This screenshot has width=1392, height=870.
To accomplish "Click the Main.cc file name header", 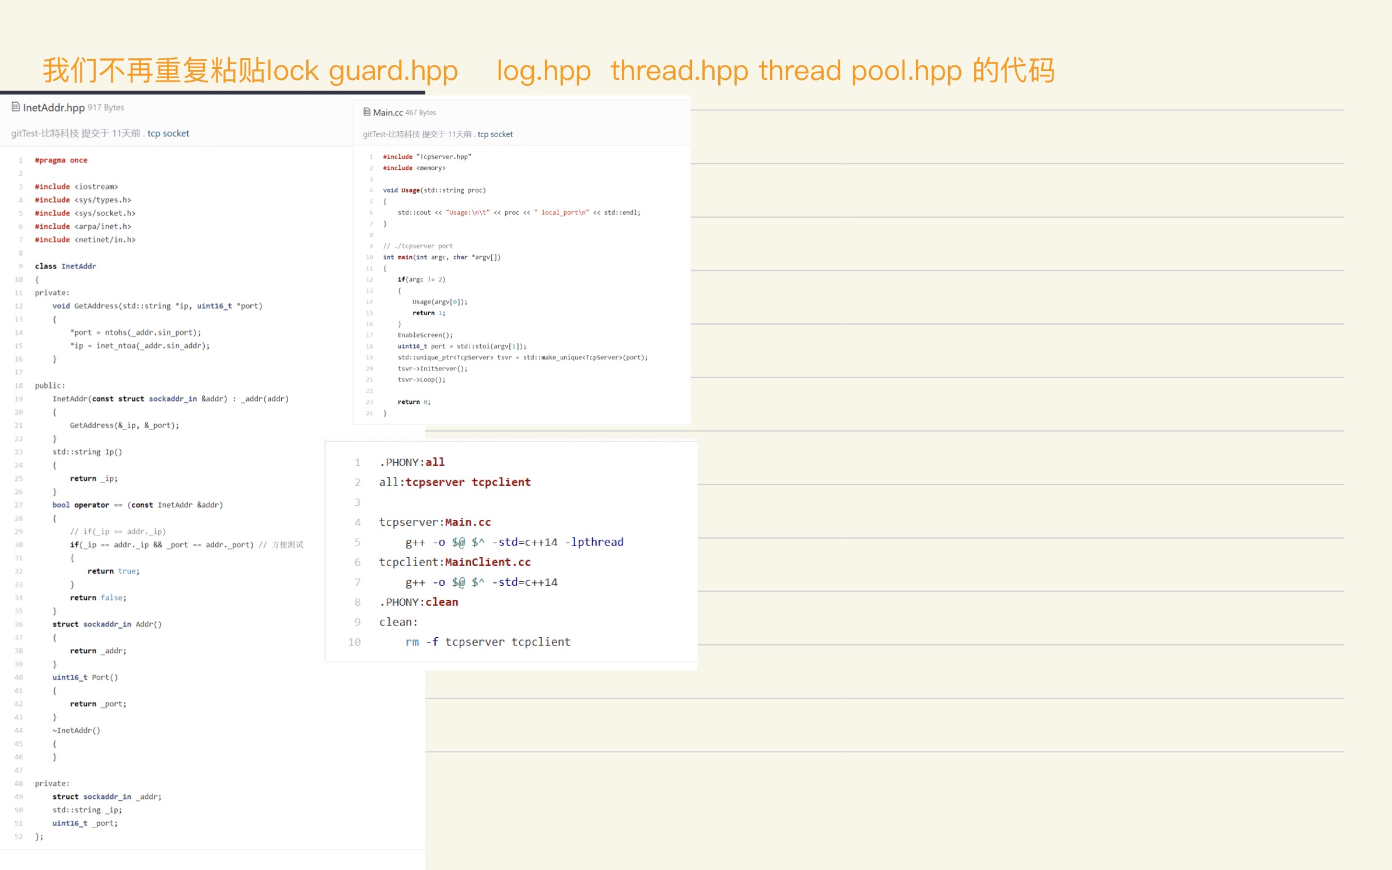I will point(388,113).
